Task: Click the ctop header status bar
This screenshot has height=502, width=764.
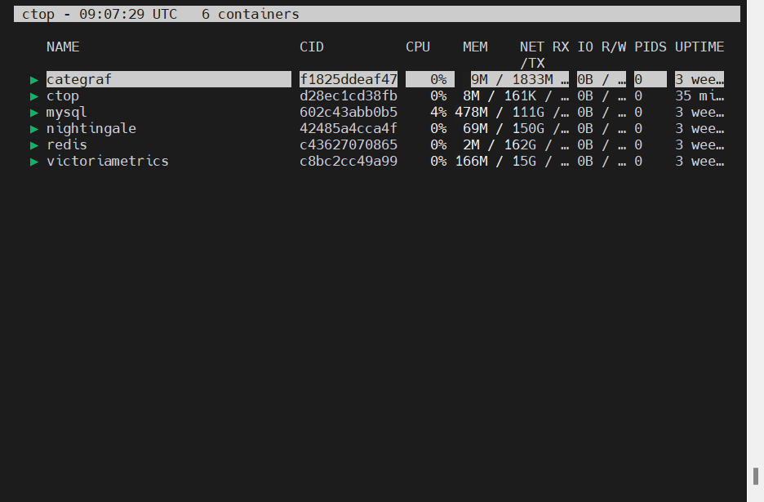Action: pyautogui.click(x=377, y=14)
